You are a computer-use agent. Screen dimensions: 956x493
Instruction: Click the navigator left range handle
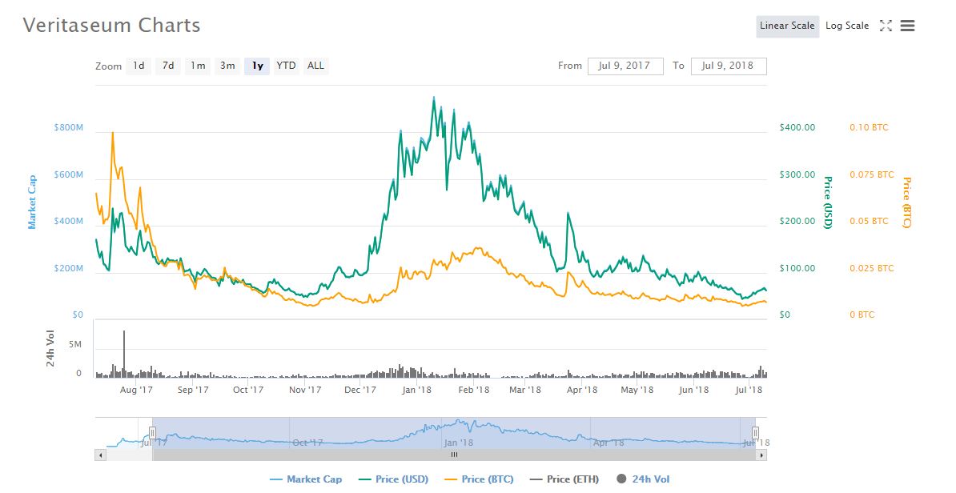coord(152,433)
